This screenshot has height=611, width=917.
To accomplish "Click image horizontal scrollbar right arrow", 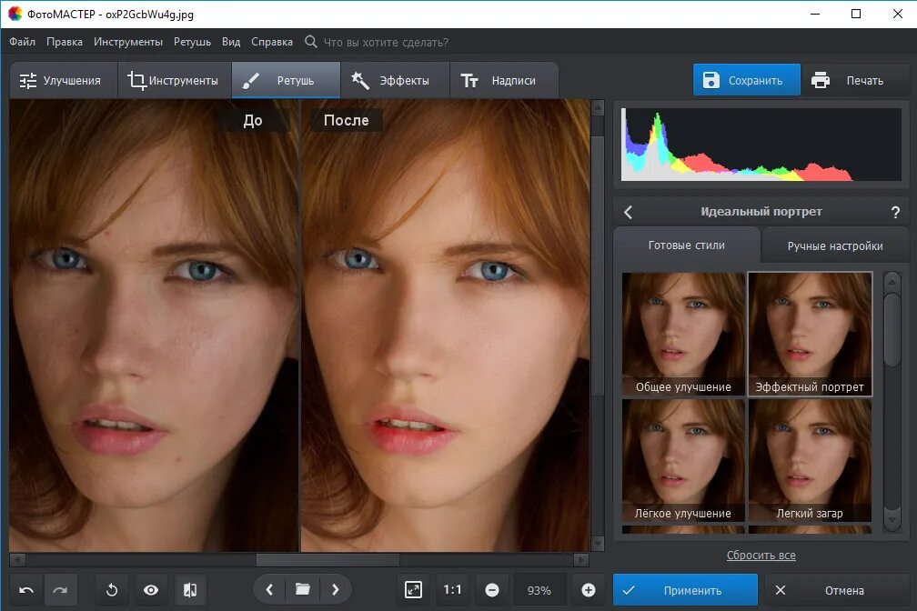I will [580, 559].
